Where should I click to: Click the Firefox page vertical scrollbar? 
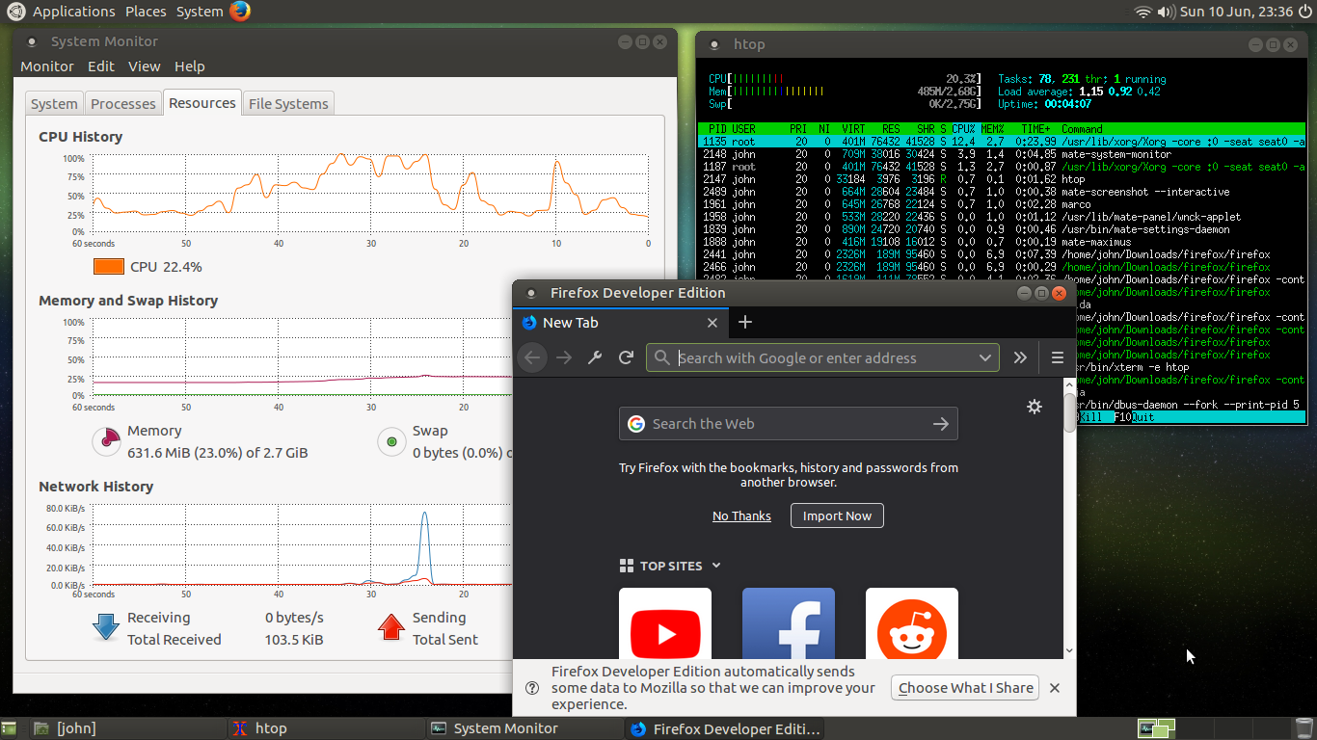(1069, 516)
